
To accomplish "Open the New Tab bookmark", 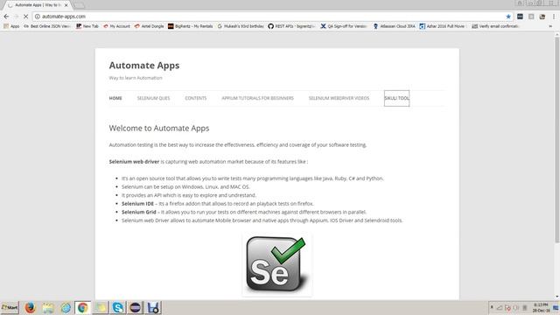I will 87,26.
